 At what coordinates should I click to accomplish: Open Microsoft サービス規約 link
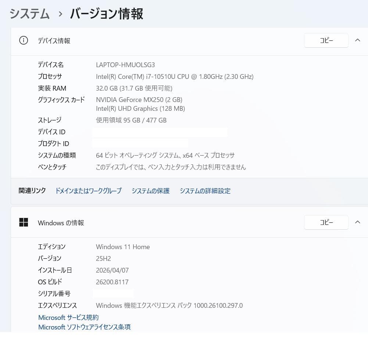click(68, 317)
